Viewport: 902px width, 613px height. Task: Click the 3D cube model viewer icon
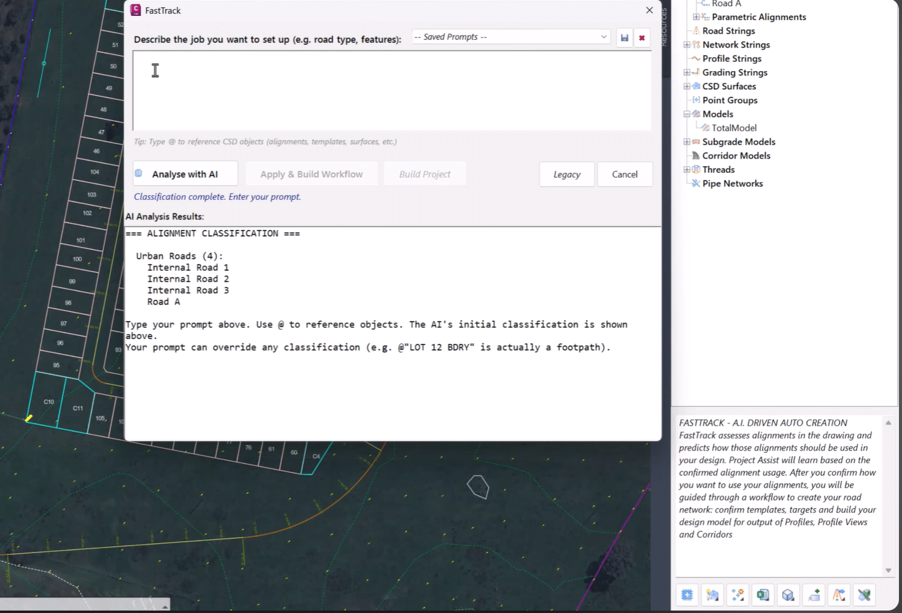click(788, 595)
